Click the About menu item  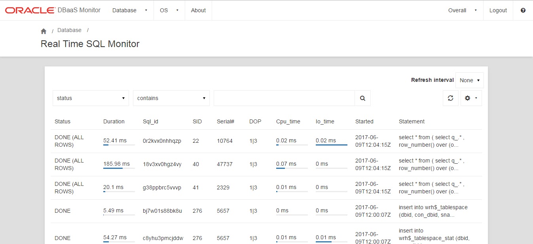(x=198, y=10)
